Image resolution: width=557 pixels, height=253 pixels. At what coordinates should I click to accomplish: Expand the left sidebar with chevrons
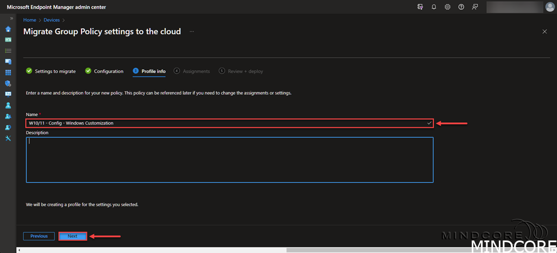(11, 19)
